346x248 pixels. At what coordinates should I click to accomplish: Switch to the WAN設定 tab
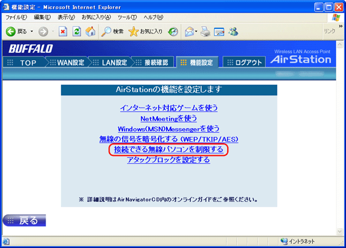(x=67, y=63)
